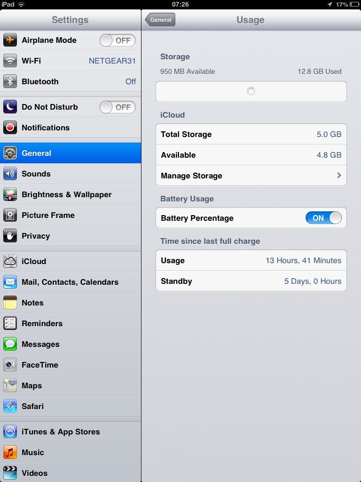Tap the Notes label in sidebar

click(32, 303)
